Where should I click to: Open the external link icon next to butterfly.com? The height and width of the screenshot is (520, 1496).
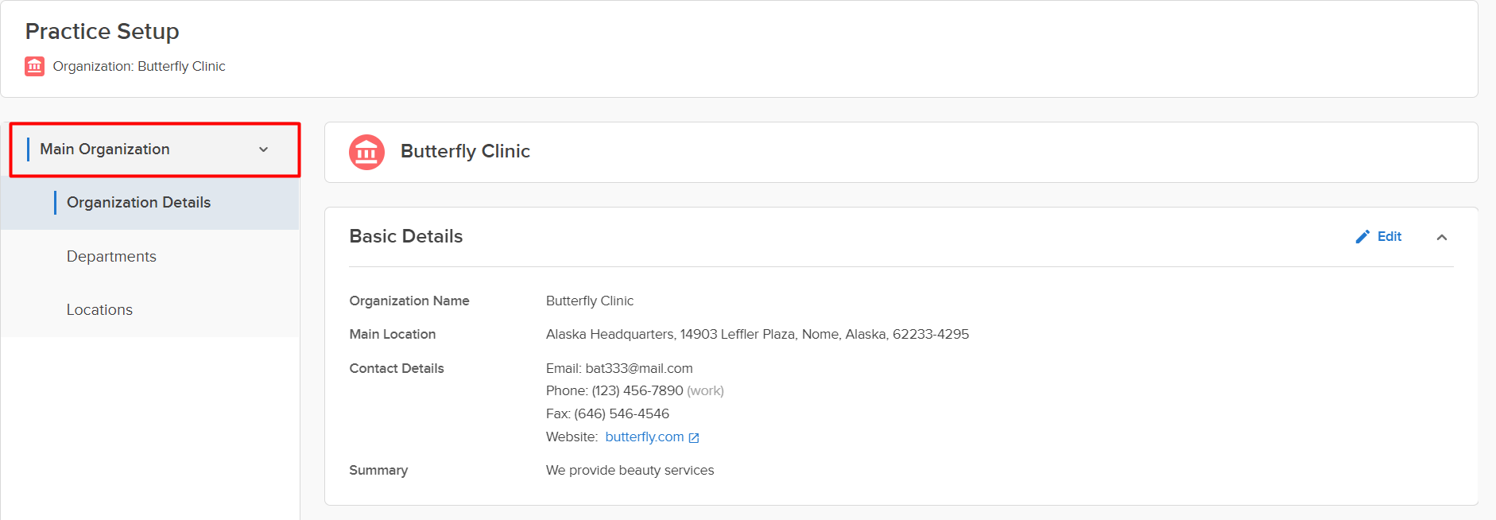tap(694, 438)
